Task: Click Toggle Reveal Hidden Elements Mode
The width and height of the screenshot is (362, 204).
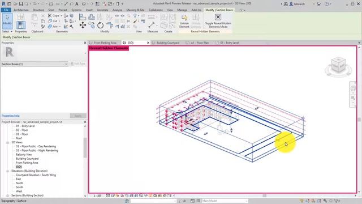Action: click(218, 21)
